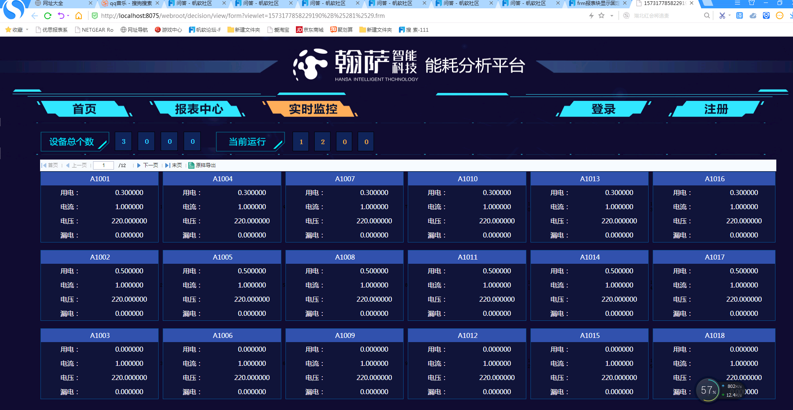Bookmark page with the star icon
The image size is (793, 410).
(601, 16)
